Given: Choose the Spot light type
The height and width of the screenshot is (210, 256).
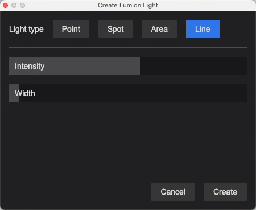Looking at the screenshot, I should point(115,29).
